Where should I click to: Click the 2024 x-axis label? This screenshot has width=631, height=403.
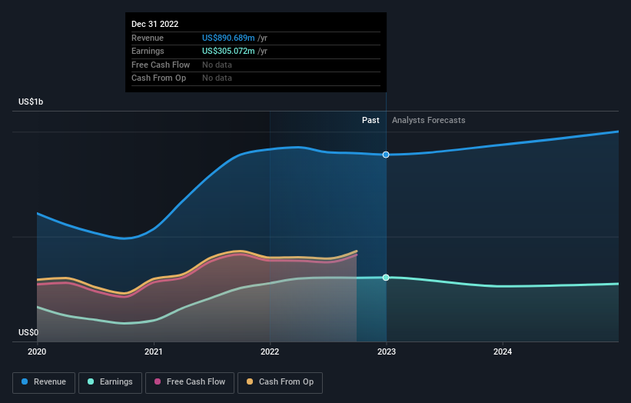(503, 352)
